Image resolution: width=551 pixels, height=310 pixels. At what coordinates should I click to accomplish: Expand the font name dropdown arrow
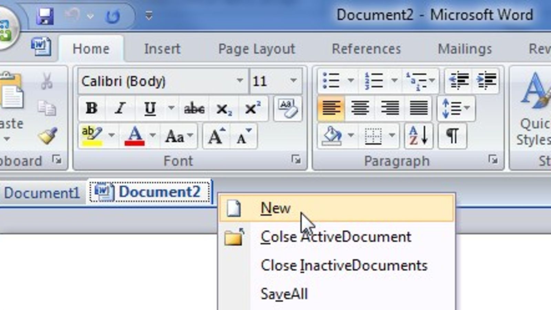240,81
